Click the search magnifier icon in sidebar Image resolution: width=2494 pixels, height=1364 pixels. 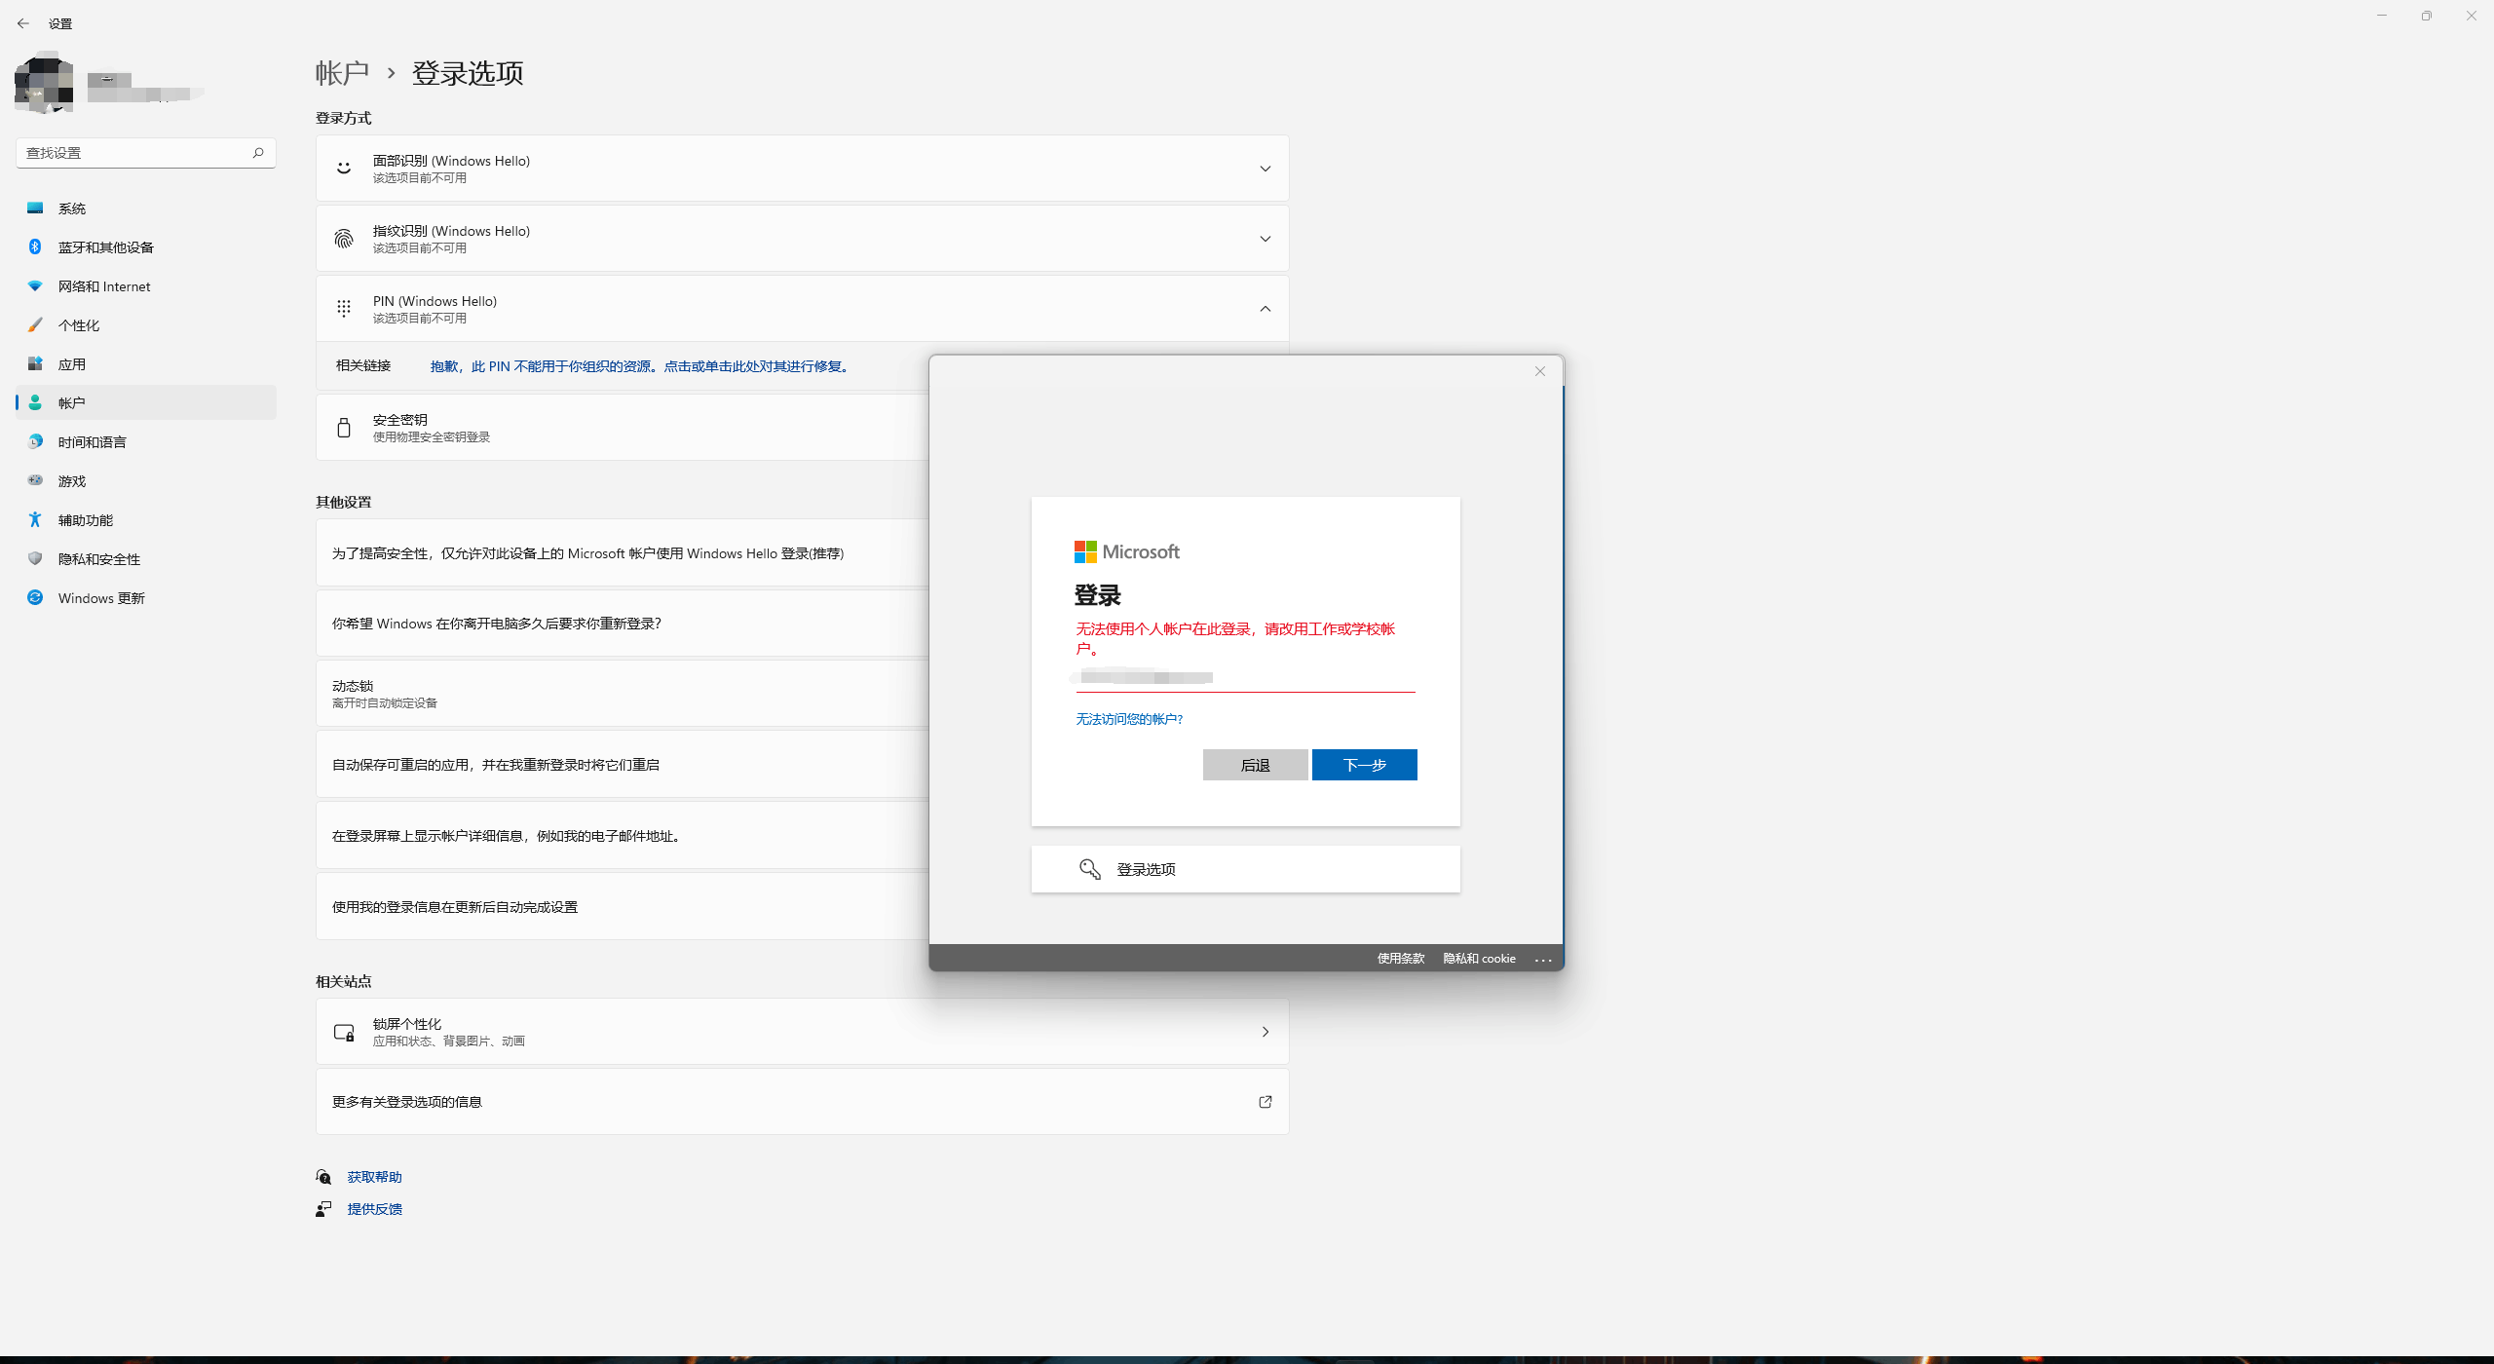pyautogui.click(x=258, y=153)
